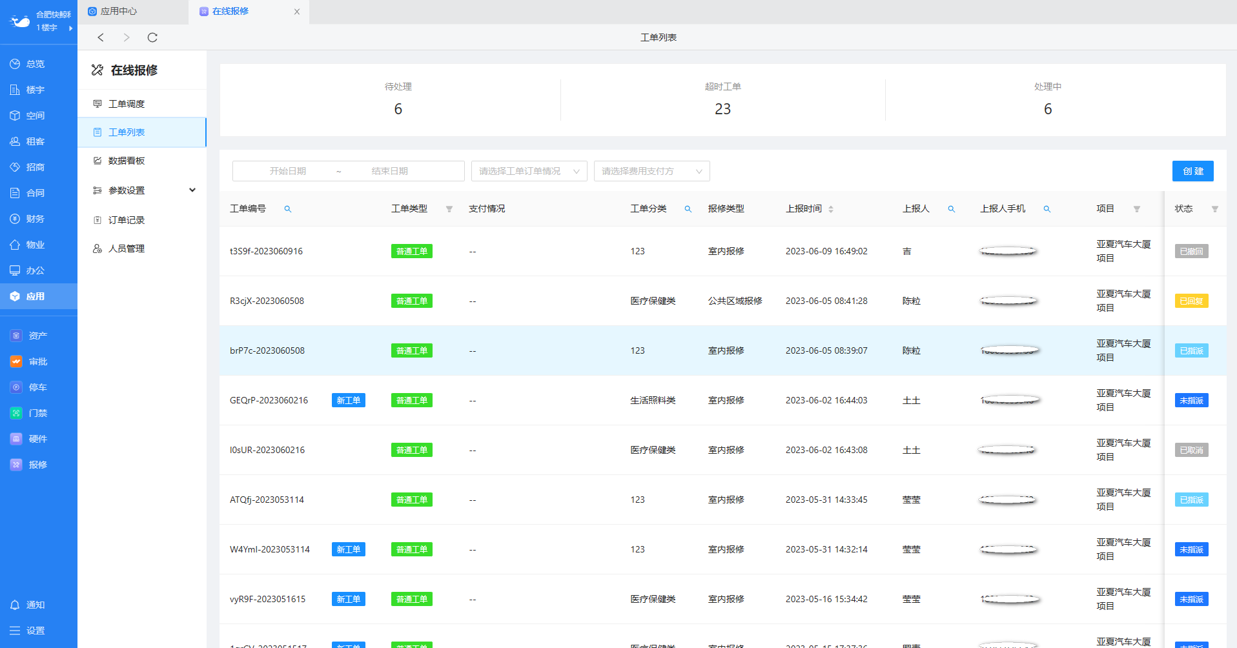Click the 开始日期 date field
The image size is (1237, 648).
288,171
